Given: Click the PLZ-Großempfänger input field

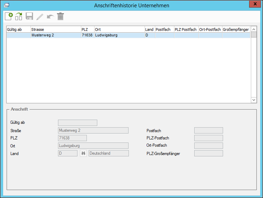Looking at the screenshot, I should [209, 153].
